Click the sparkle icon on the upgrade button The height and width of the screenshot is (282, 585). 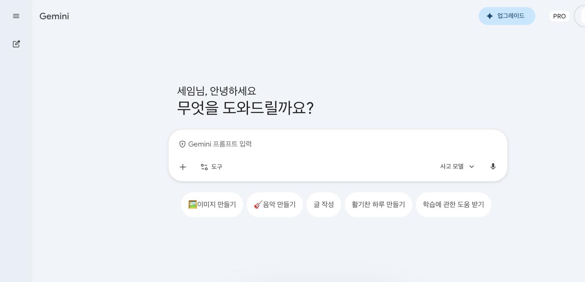(x=490, y=16)
